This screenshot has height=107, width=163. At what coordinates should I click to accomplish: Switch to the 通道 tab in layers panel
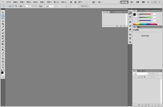pyautogui.click(x=139, y=71)
